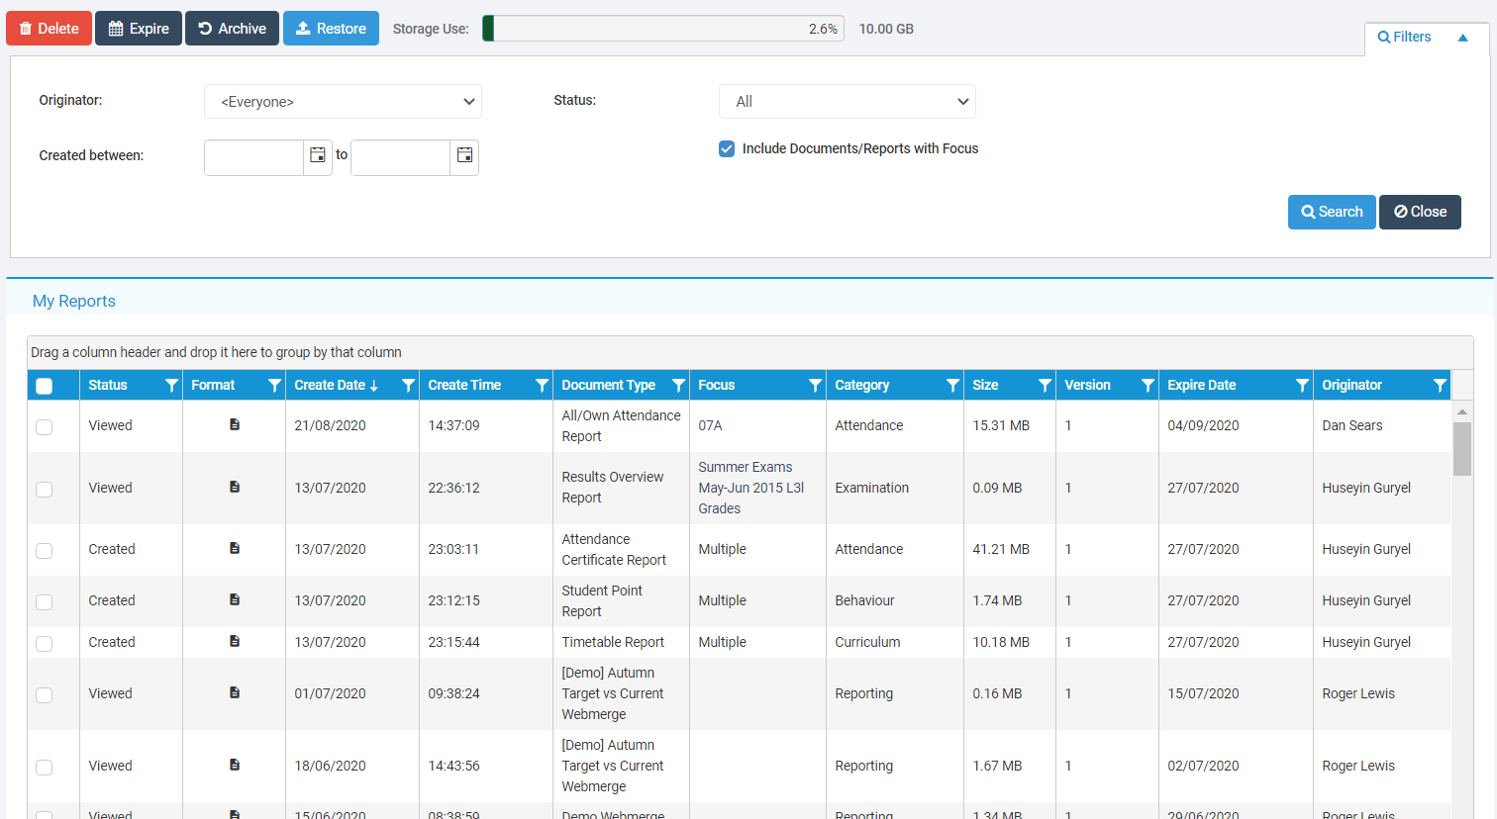Click the Archive button
1497x819 pixels.
coord(232,28)
